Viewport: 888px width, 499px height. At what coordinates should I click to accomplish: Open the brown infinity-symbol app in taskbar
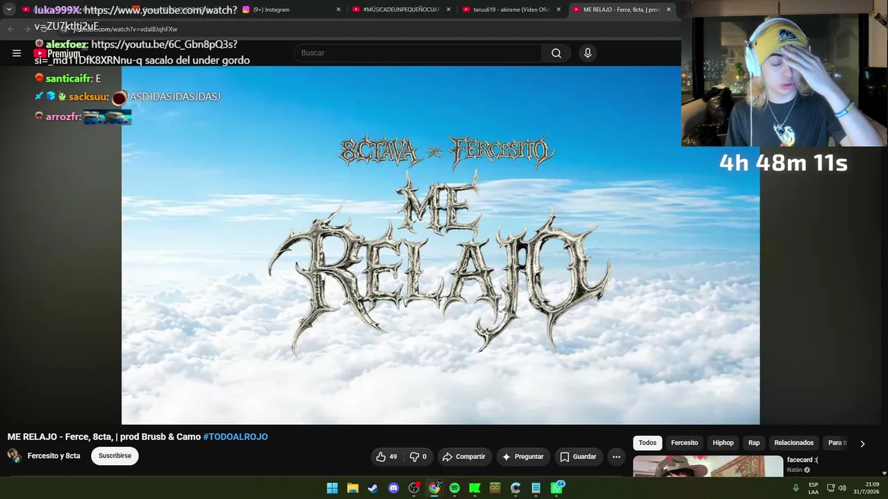(x=495, y=488)
